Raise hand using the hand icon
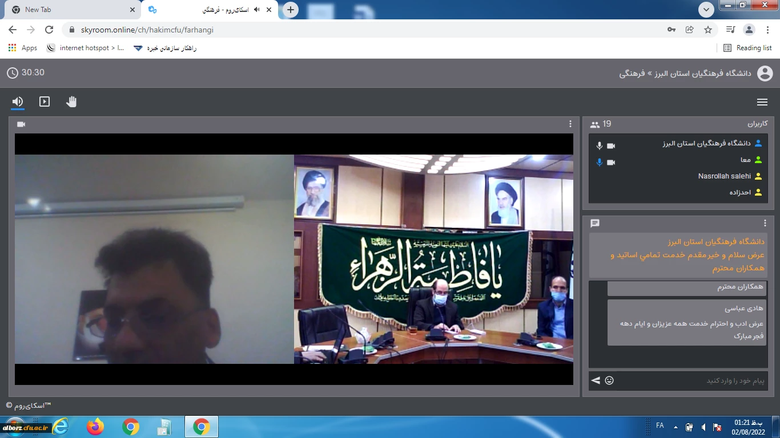 click(71, 102)
